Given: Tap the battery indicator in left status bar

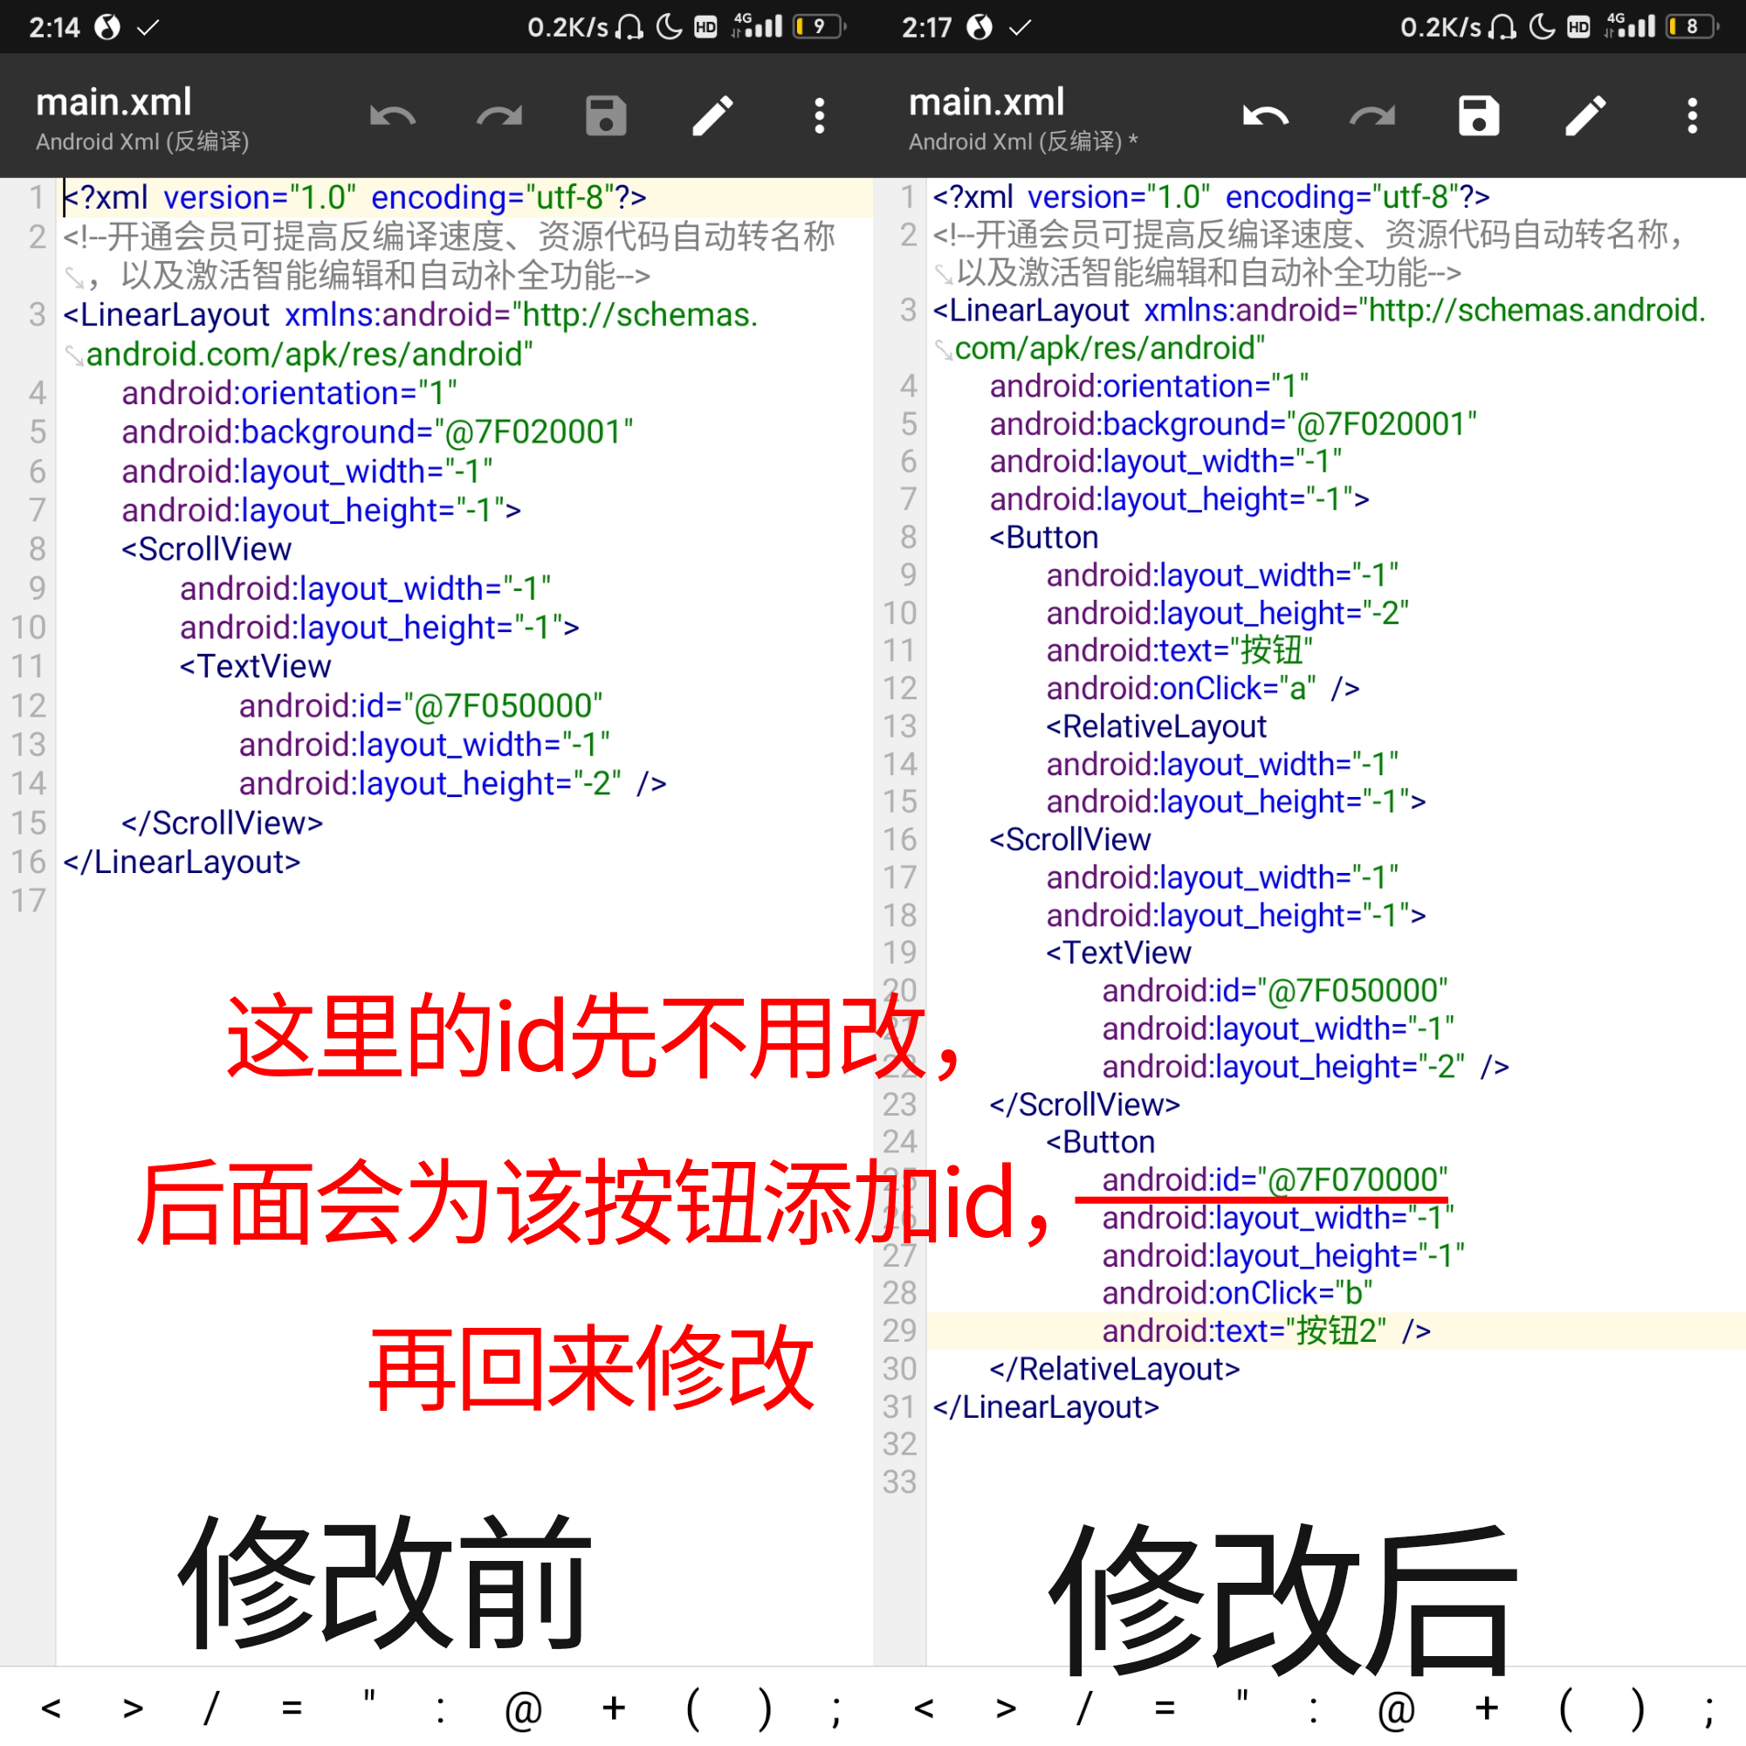Looking at the screenshot, I should [820, 26].
